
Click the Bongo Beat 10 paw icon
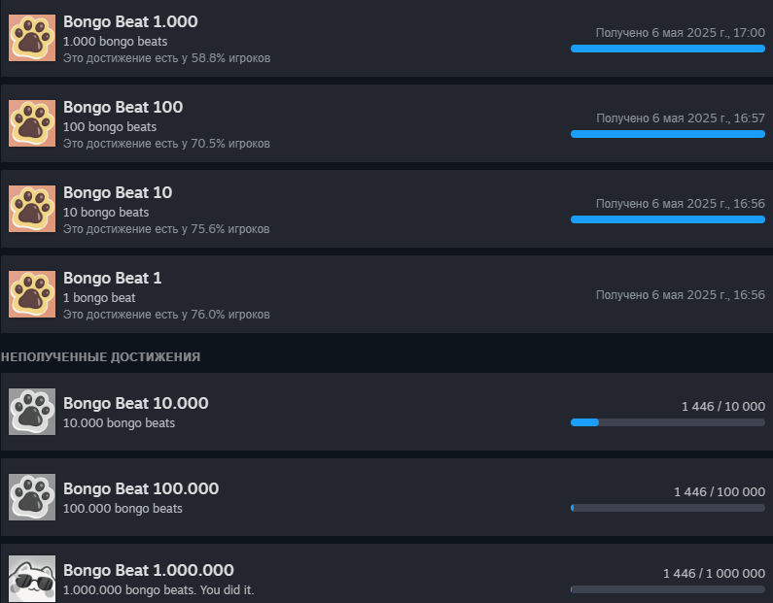point(32,209)
